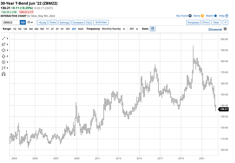Clear the chart

(x=216, y=23)
